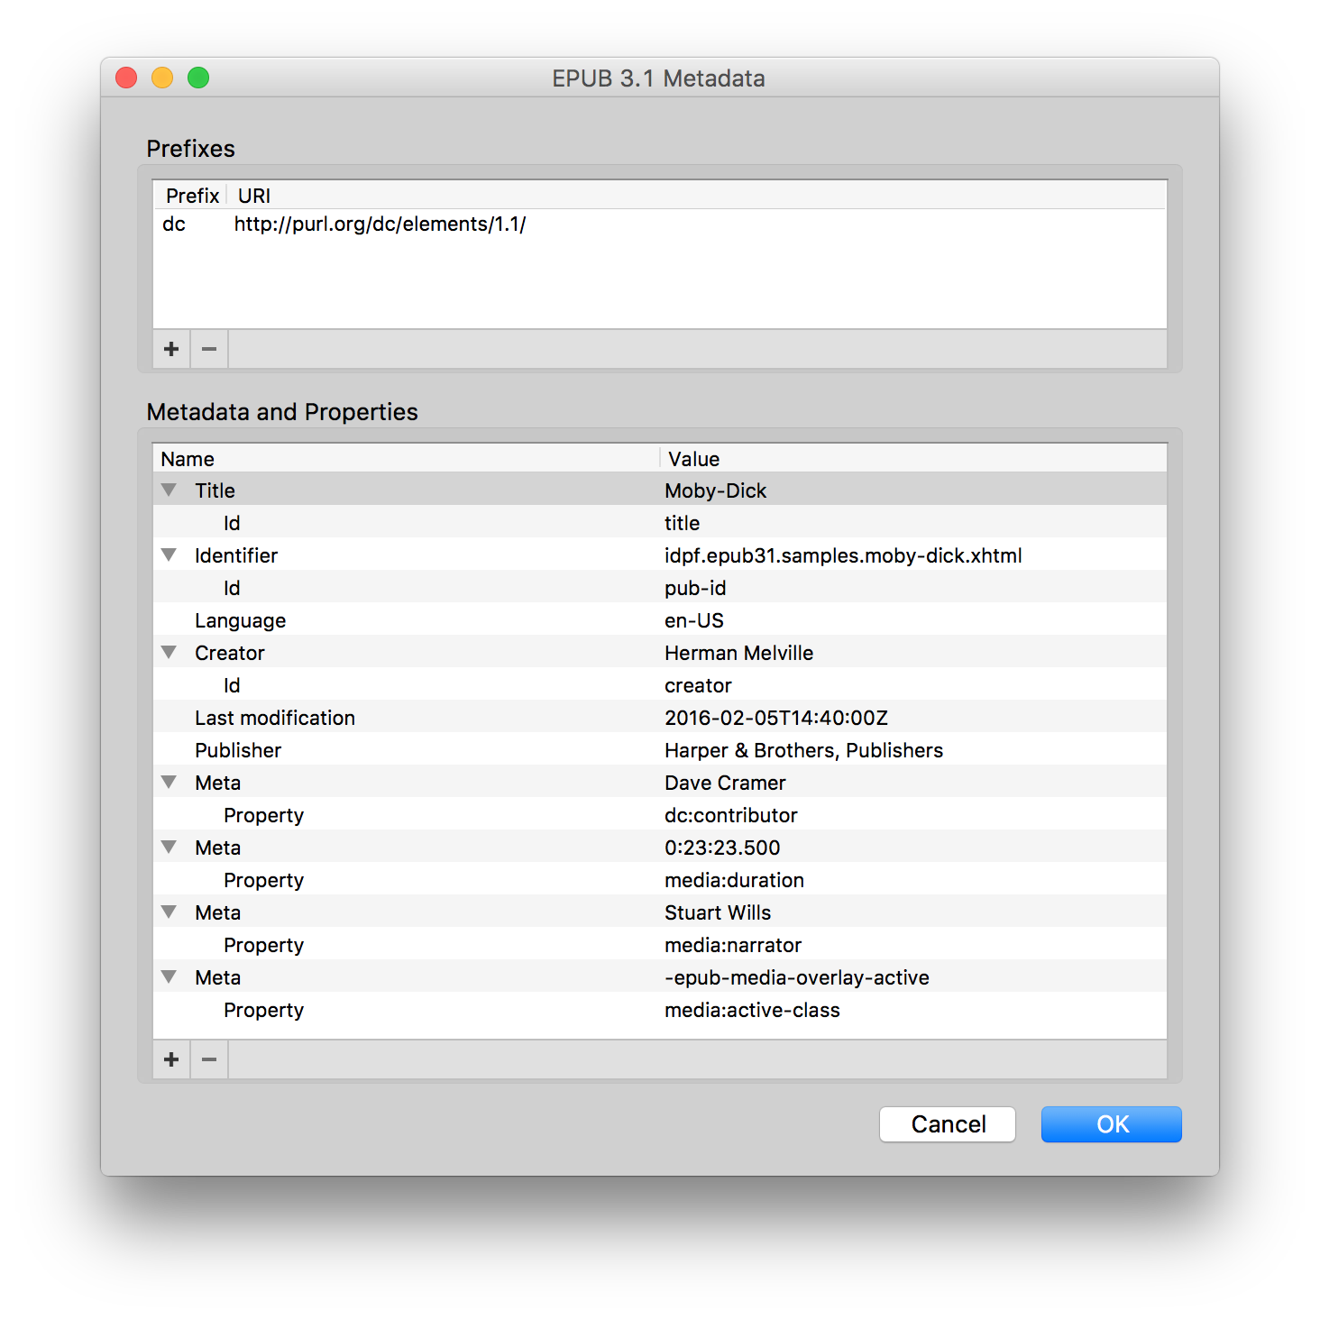This screenshot has width=1320, height=1320.
Task: Select the http://purl.org/dc/elements/1.1/ URI cell
Action: pyautogui.click(x=380, y=224)
